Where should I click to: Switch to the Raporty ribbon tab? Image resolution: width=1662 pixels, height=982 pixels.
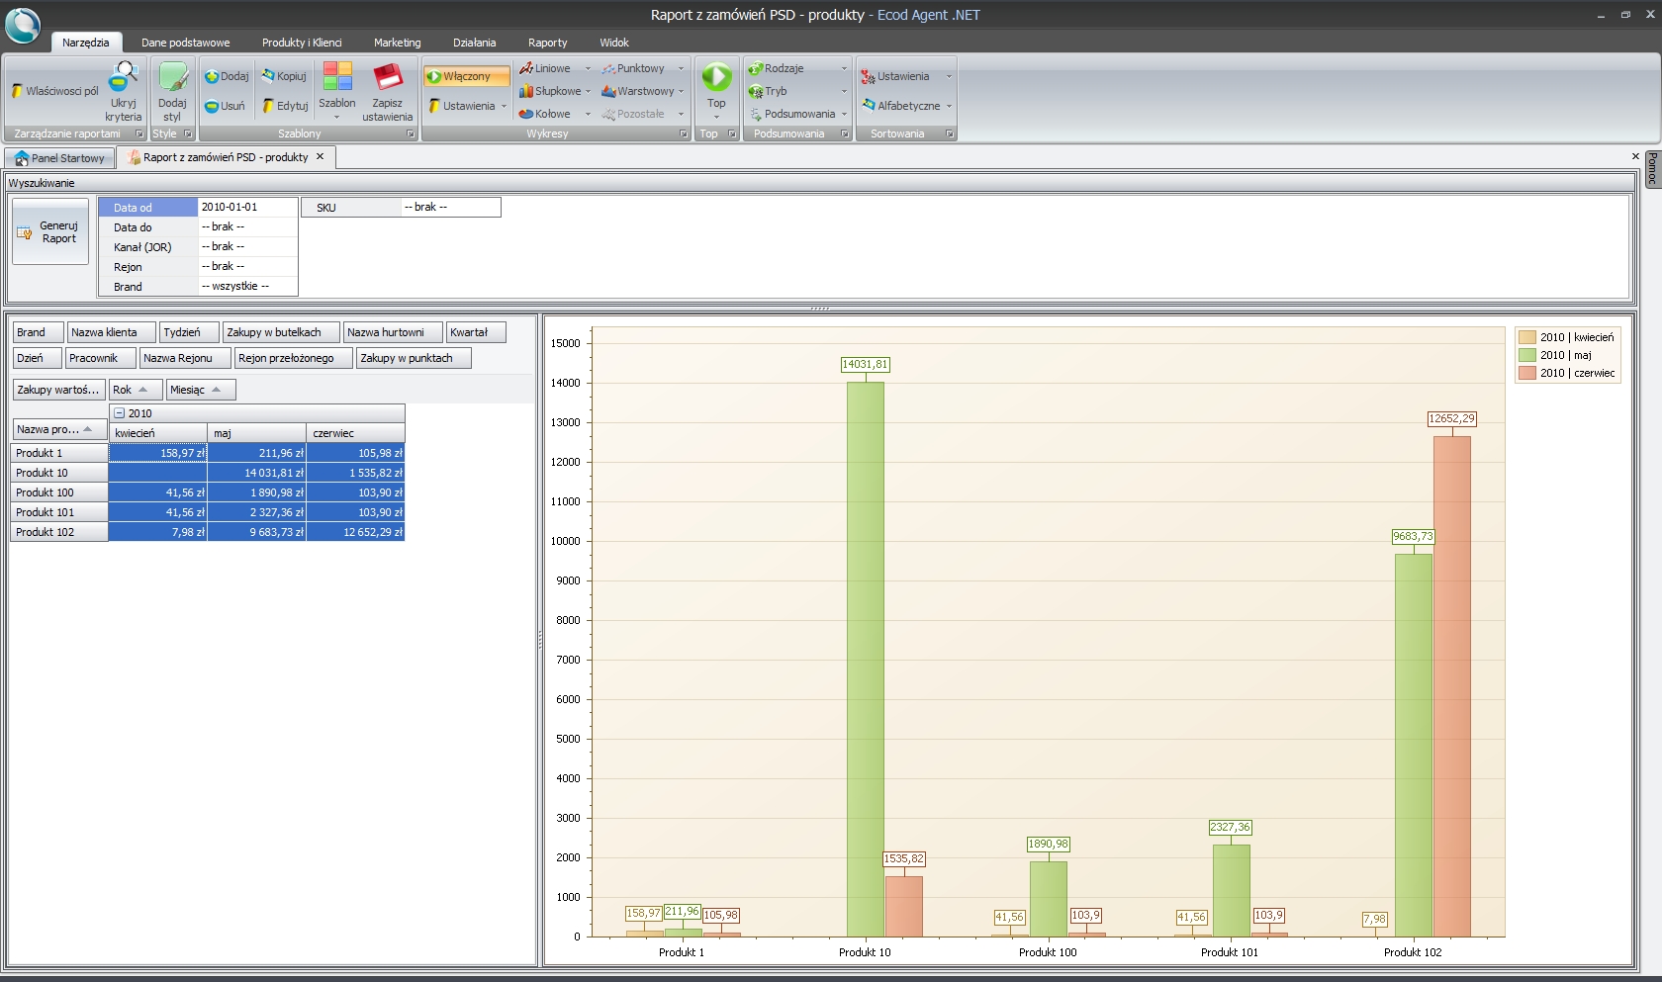[547, 43]
